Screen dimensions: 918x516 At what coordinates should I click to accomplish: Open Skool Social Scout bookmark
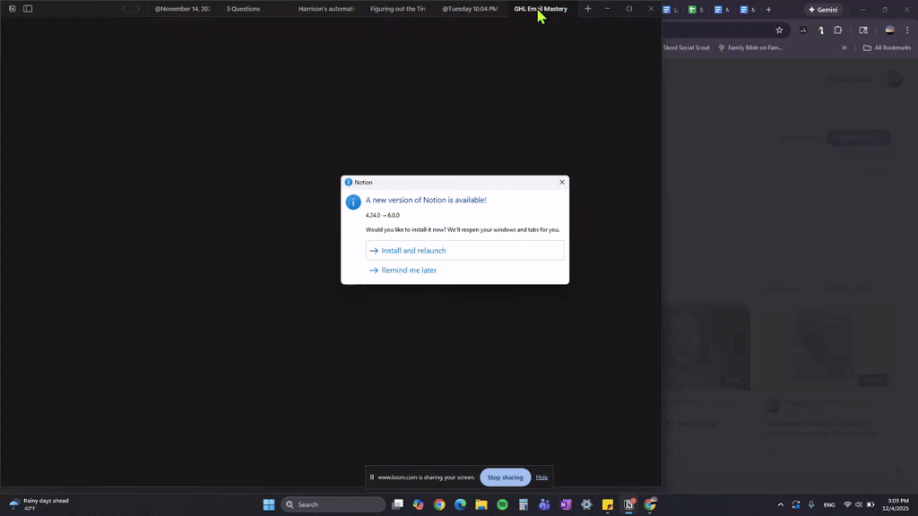tap(686, 48)
